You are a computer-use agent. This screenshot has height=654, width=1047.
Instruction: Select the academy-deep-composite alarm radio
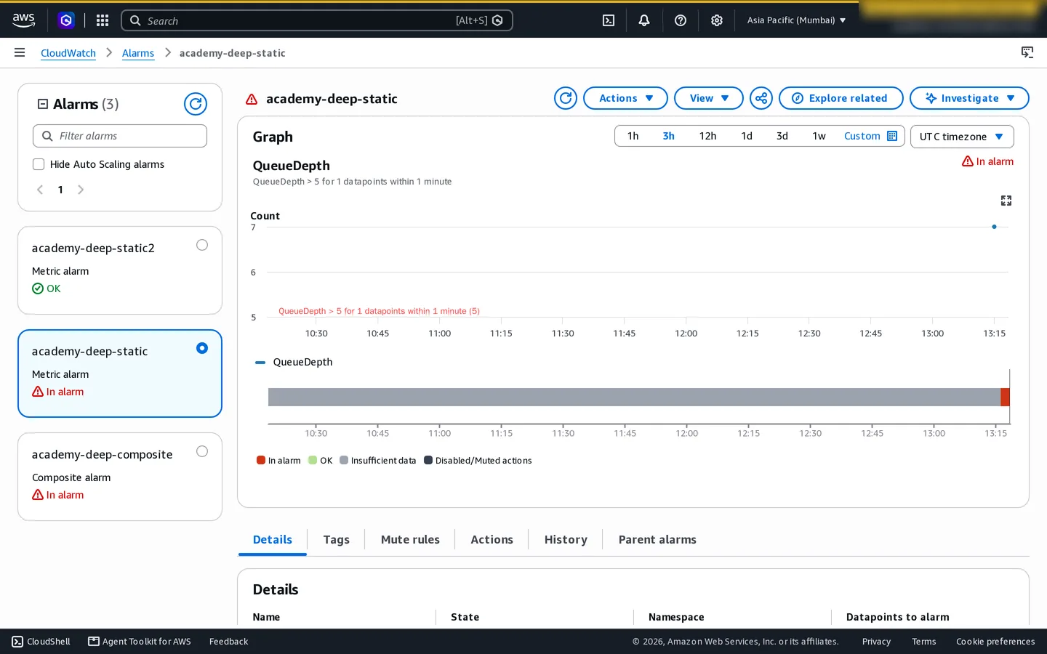click(202, 451)
